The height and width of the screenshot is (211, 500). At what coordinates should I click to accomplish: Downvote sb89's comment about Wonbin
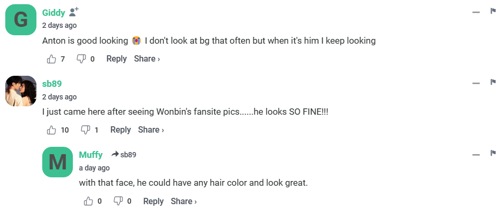[x=85, y=130]
